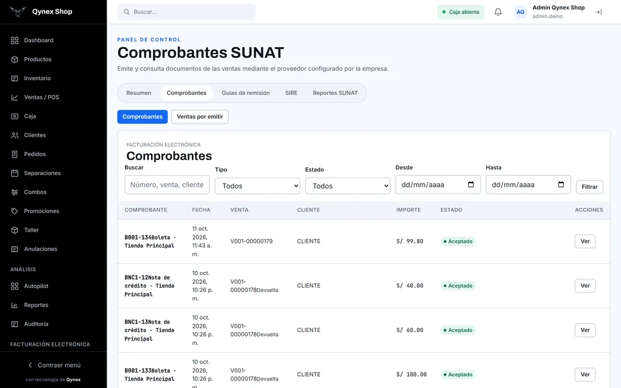Click the Ventas / POS chart icon
This screenshot has height=388, width=621.
pyautogui.click(x=15, y=97)
